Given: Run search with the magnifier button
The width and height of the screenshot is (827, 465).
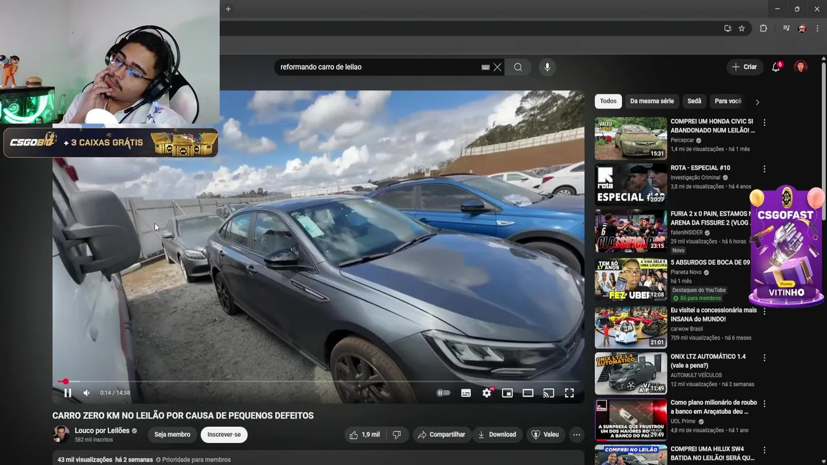Looking at the screenshot, I should (518, 67).
